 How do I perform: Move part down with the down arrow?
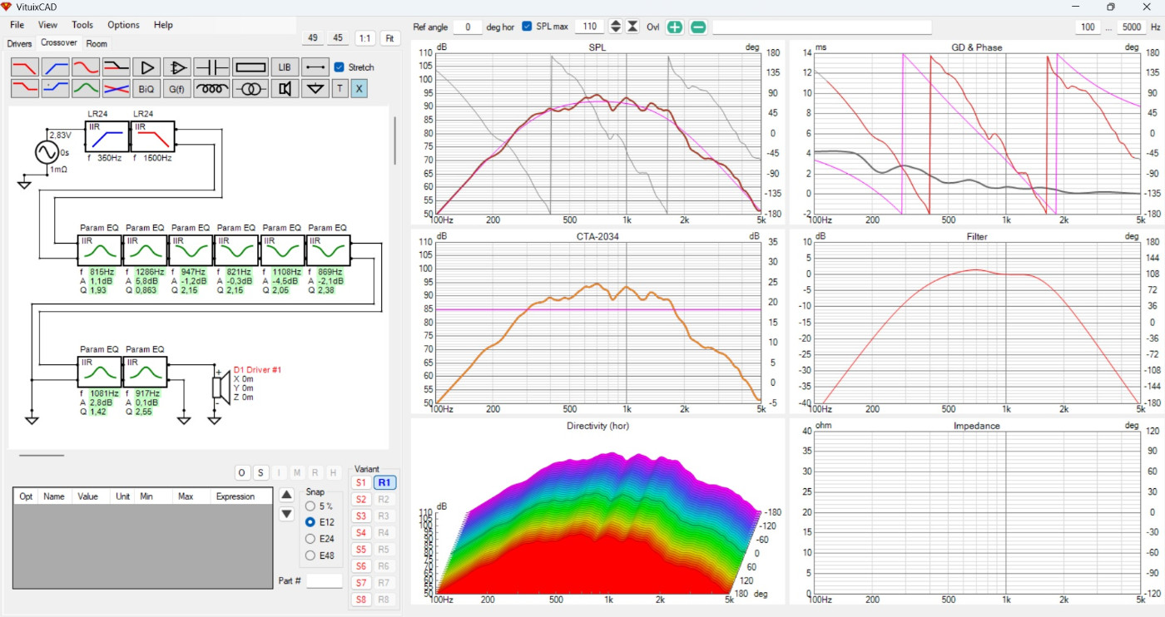pos(286,515)
